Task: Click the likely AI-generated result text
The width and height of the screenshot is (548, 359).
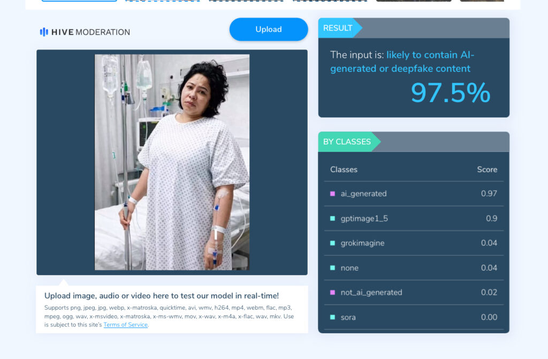Action: [x=402, y=62]
